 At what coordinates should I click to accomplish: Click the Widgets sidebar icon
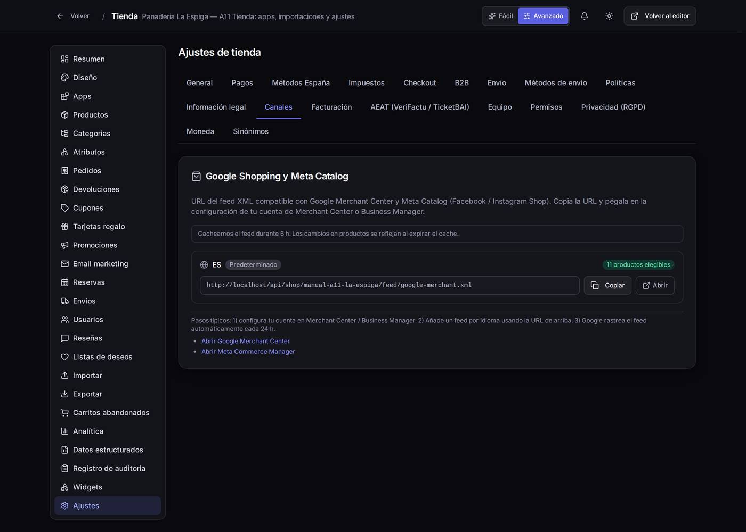64,487
